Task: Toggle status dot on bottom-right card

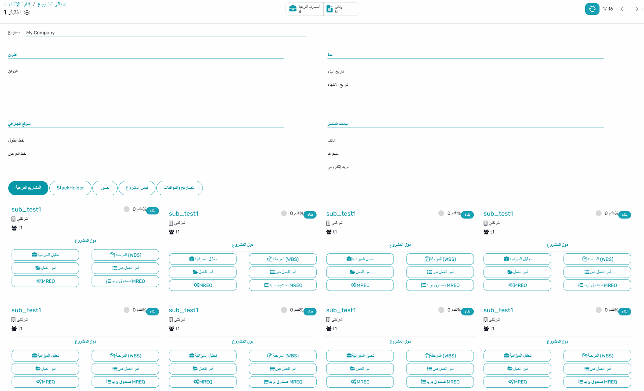Action: 598,310
